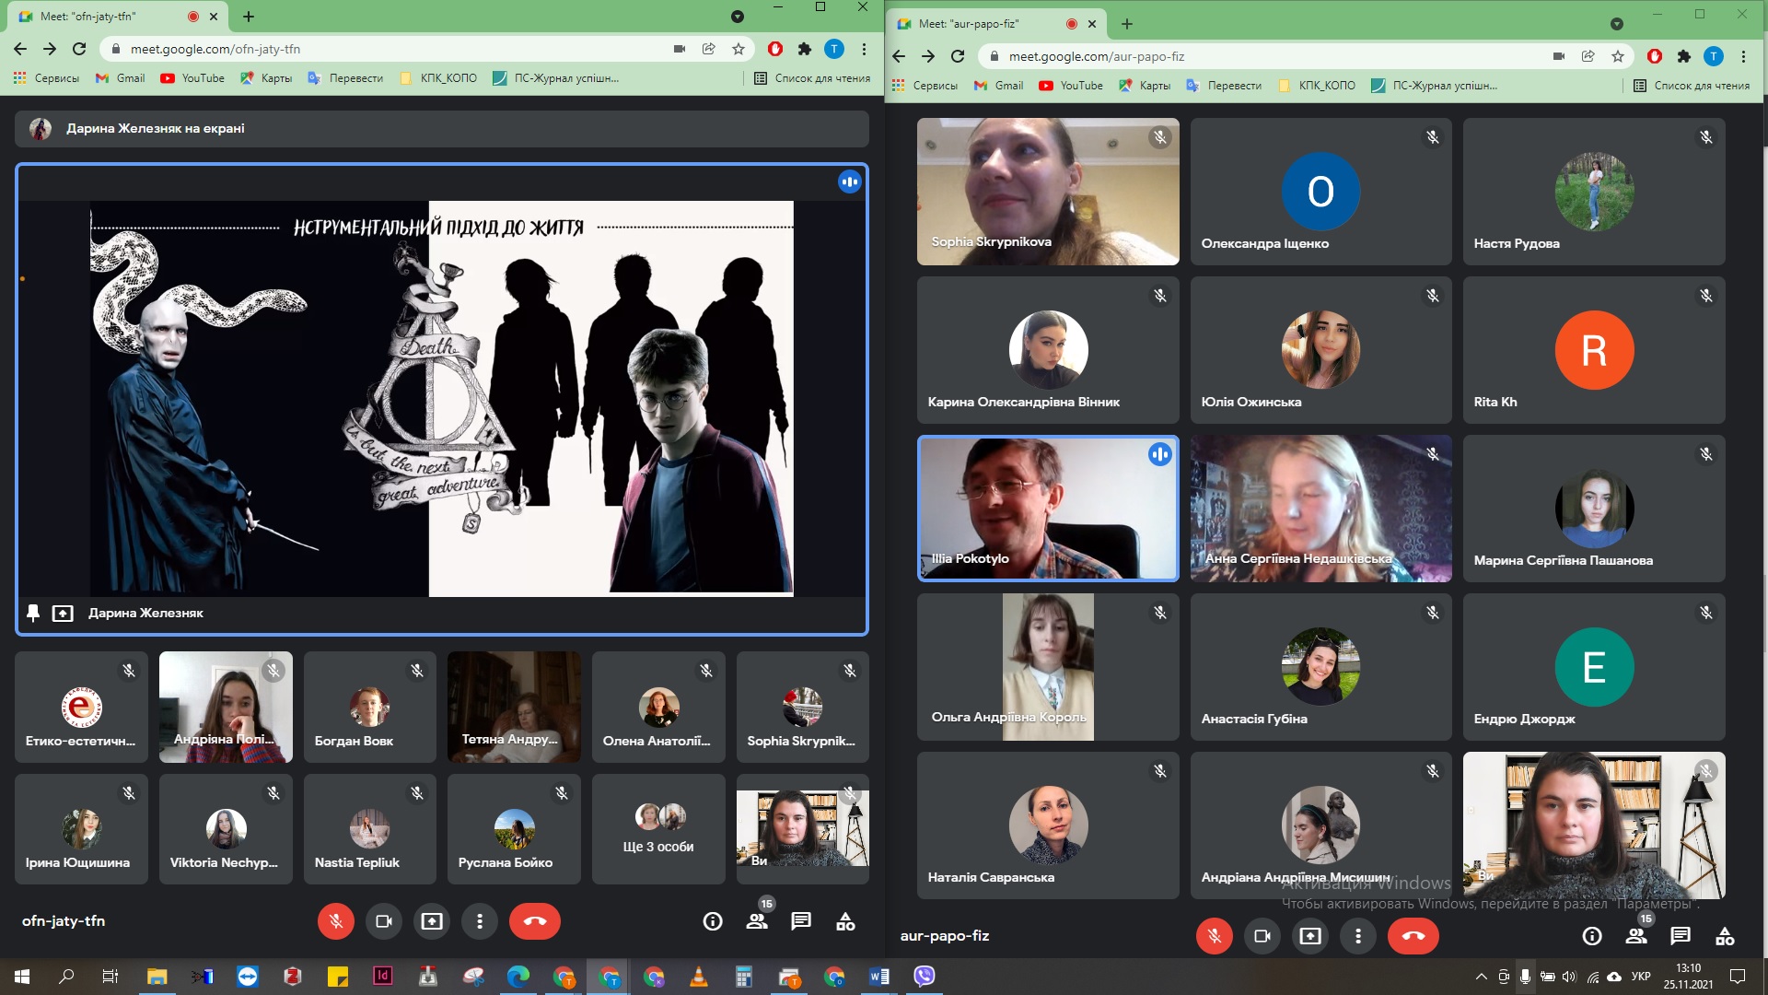This screenshot has height=995, width=1768.
Task: Open camera permission icon in ofn-jaty-tfn address bar
Action: tap(680, 49)
